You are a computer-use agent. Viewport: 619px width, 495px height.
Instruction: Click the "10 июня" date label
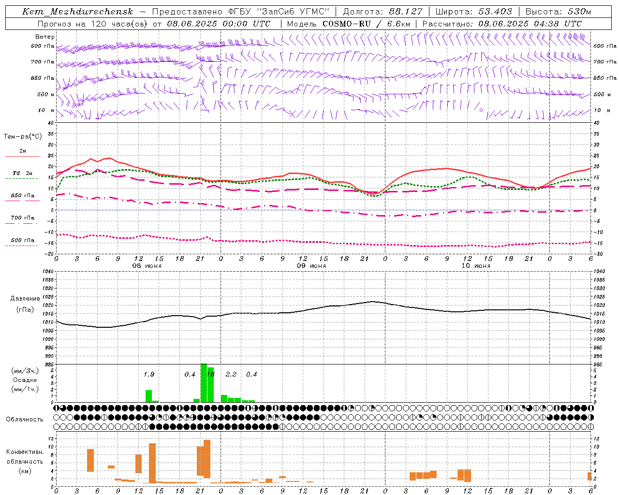tap(476, 266)
